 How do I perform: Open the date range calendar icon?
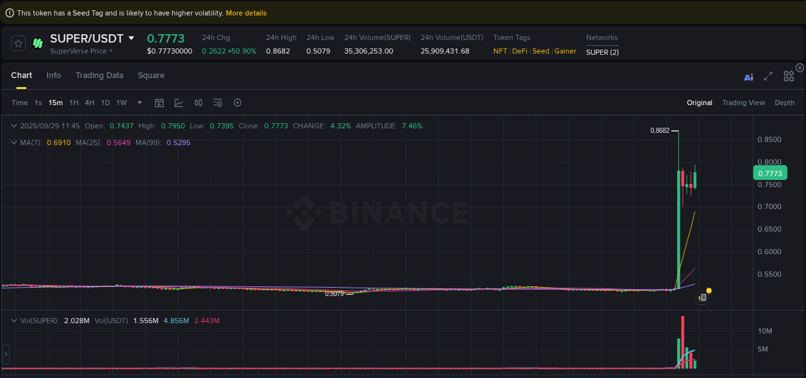pos(159,103)
